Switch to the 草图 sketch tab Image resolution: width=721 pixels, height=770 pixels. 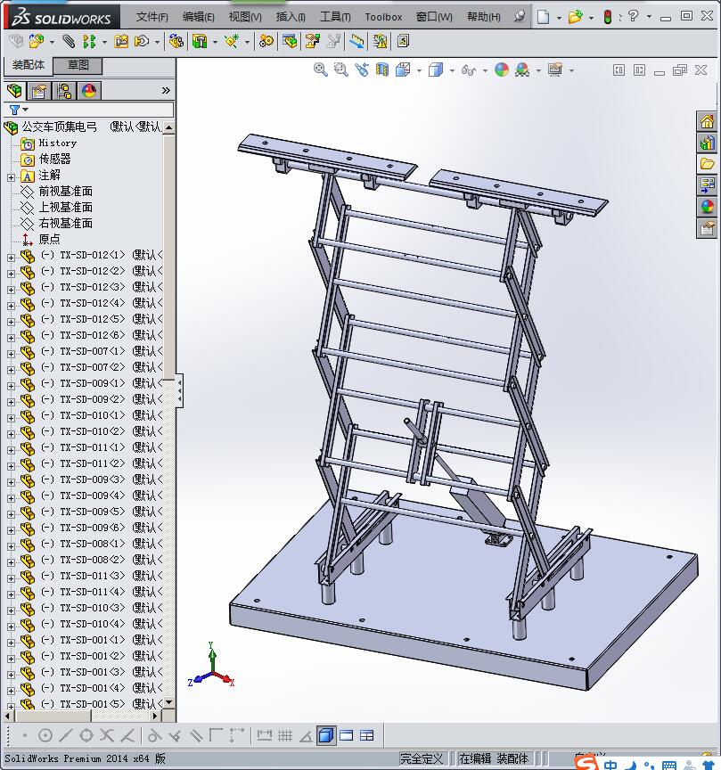[78, 65]
